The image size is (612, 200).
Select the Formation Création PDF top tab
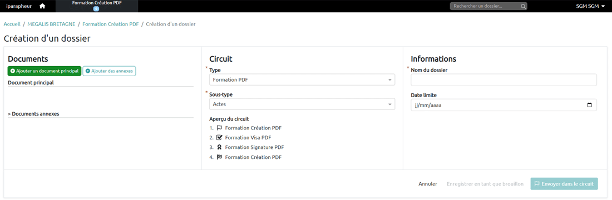point(97,6)
